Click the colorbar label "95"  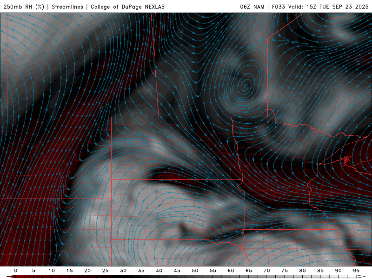[x=356, y=271]
